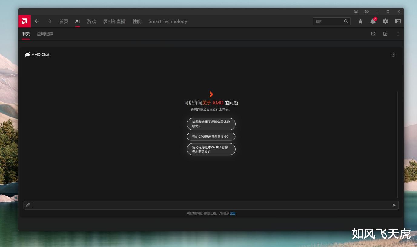Open settings gear icon
This screenshot has height=247, width=417.
(385, 21)
